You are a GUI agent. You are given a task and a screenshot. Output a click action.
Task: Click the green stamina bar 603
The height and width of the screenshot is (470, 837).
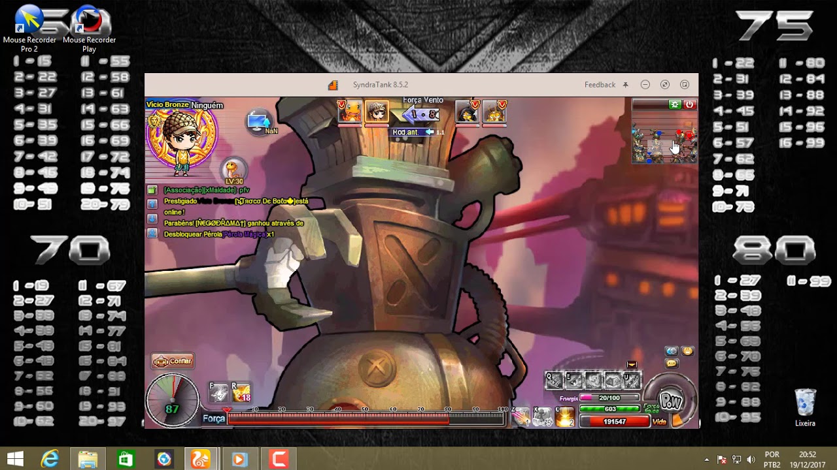609,409
